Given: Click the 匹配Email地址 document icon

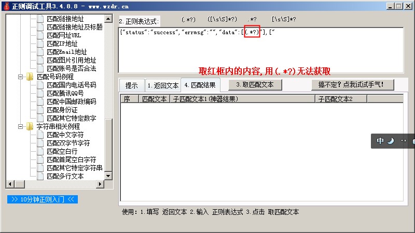Looking at the screenshot, I should [x=40, y=52].
